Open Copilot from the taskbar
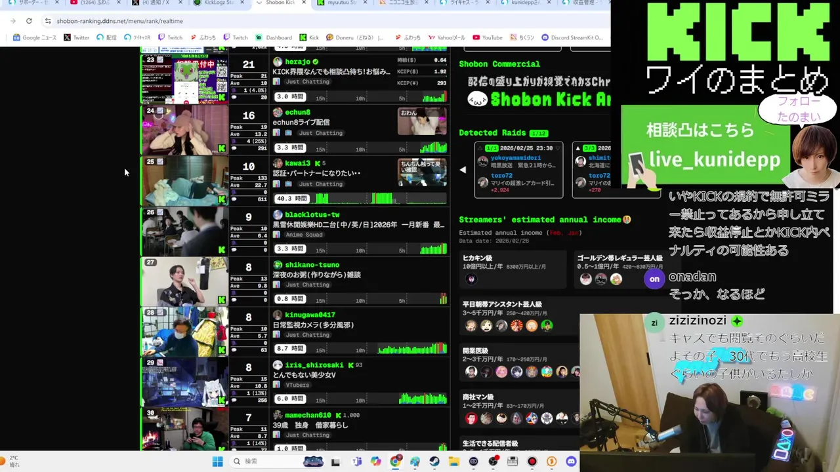Screen dimensions: 840x472 click(x=375, y=462)
